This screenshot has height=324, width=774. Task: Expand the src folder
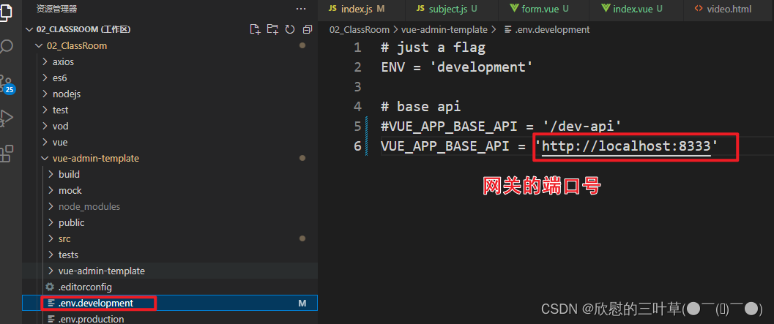51,238
